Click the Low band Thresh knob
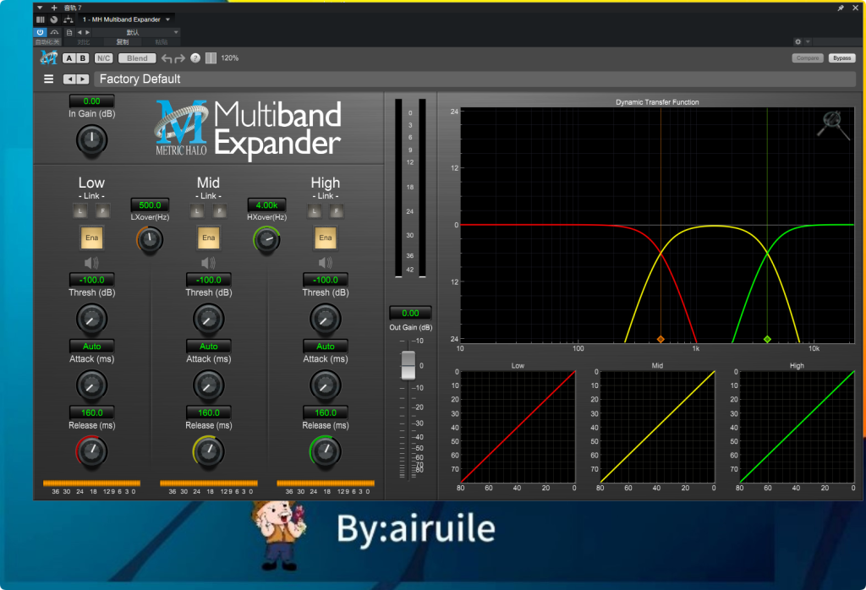866x590 pixels. [91, 319]
